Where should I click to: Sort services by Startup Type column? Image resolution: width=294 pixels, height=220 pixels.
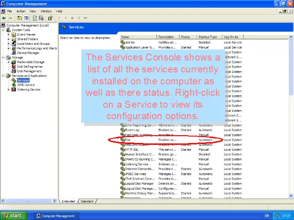208,37
